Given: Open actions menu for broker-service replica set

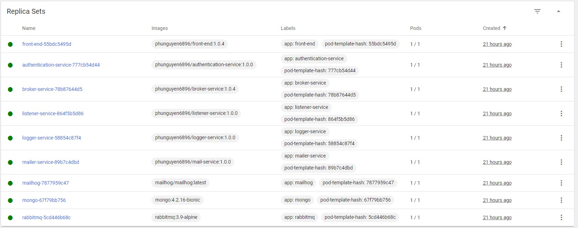Looking at the screenshot, I should tap(561, 89).
